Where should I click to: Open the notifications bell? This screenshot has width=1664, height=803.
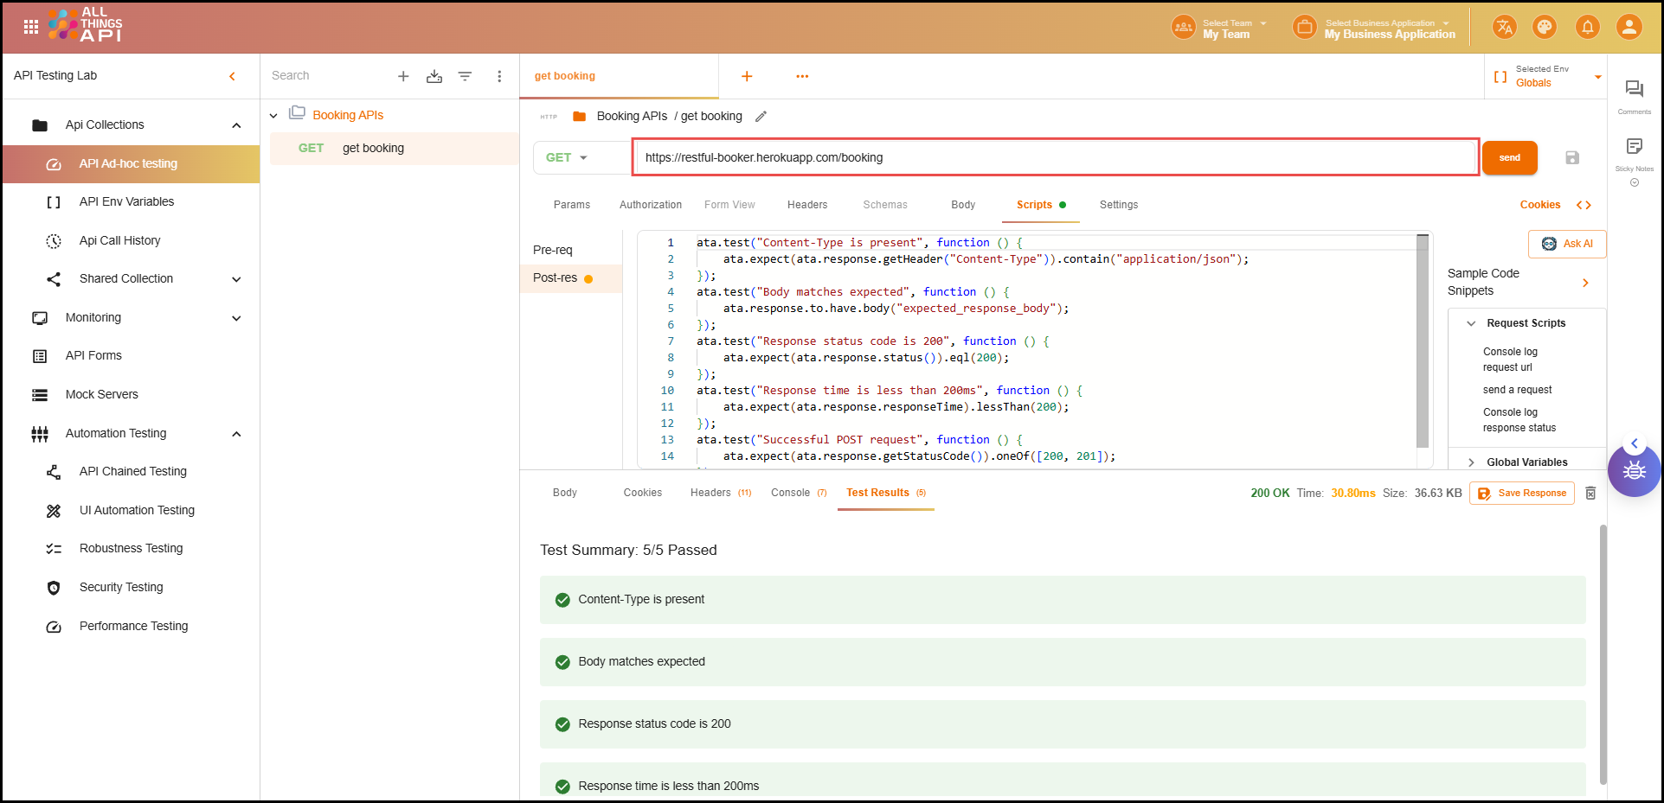pos(1587,28)
